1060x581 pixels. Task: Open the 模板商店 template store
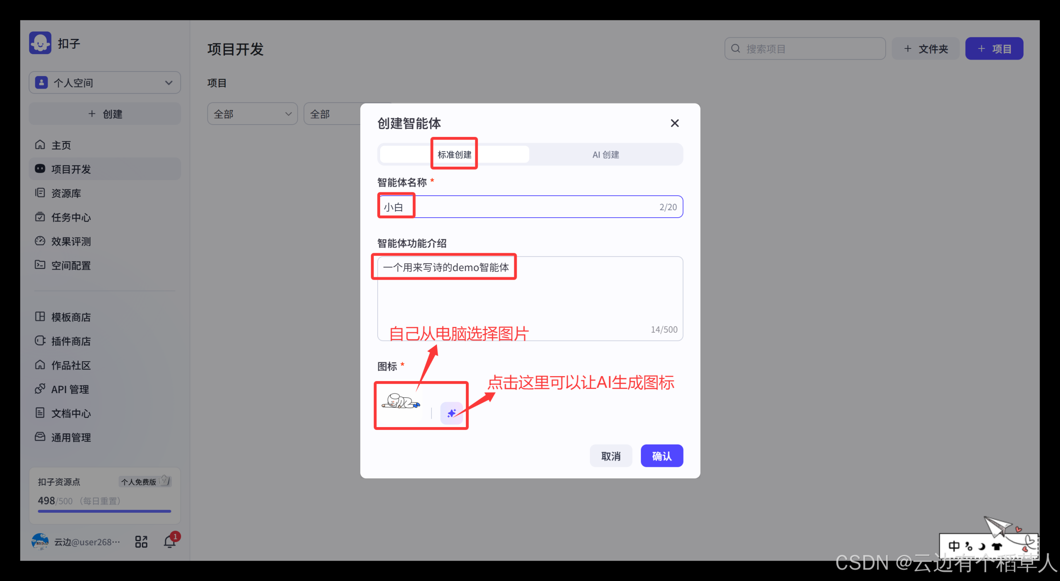point(70,317)
